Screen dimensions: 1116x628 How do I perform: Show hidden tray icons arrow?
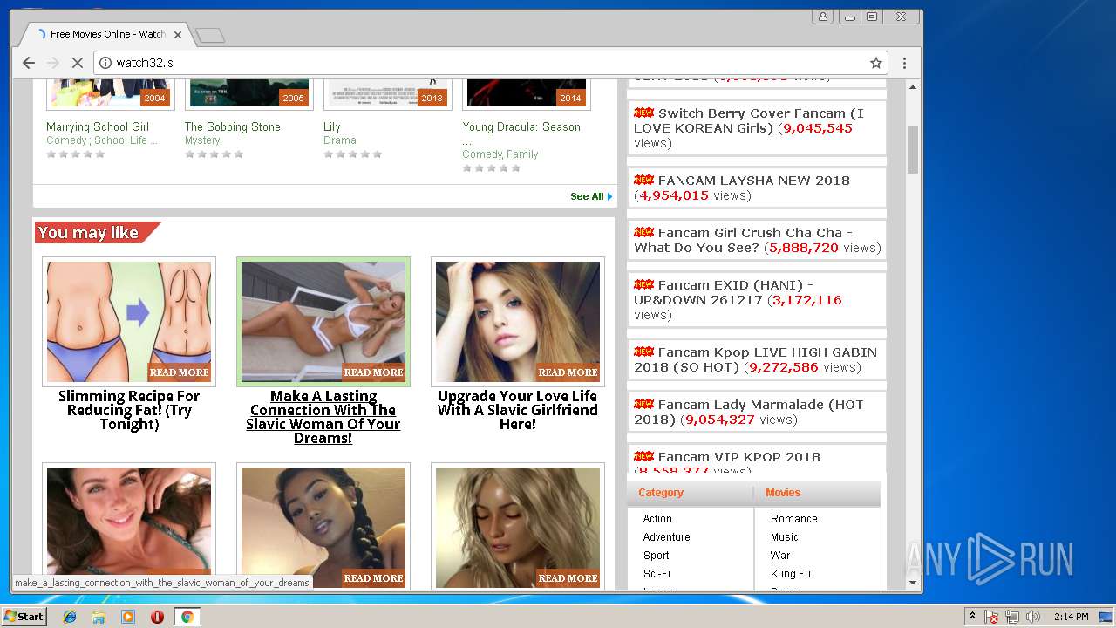point(972,617)
